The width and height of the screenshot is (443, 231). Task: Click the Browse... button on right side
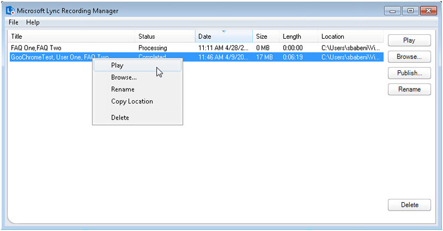(409, 57)
